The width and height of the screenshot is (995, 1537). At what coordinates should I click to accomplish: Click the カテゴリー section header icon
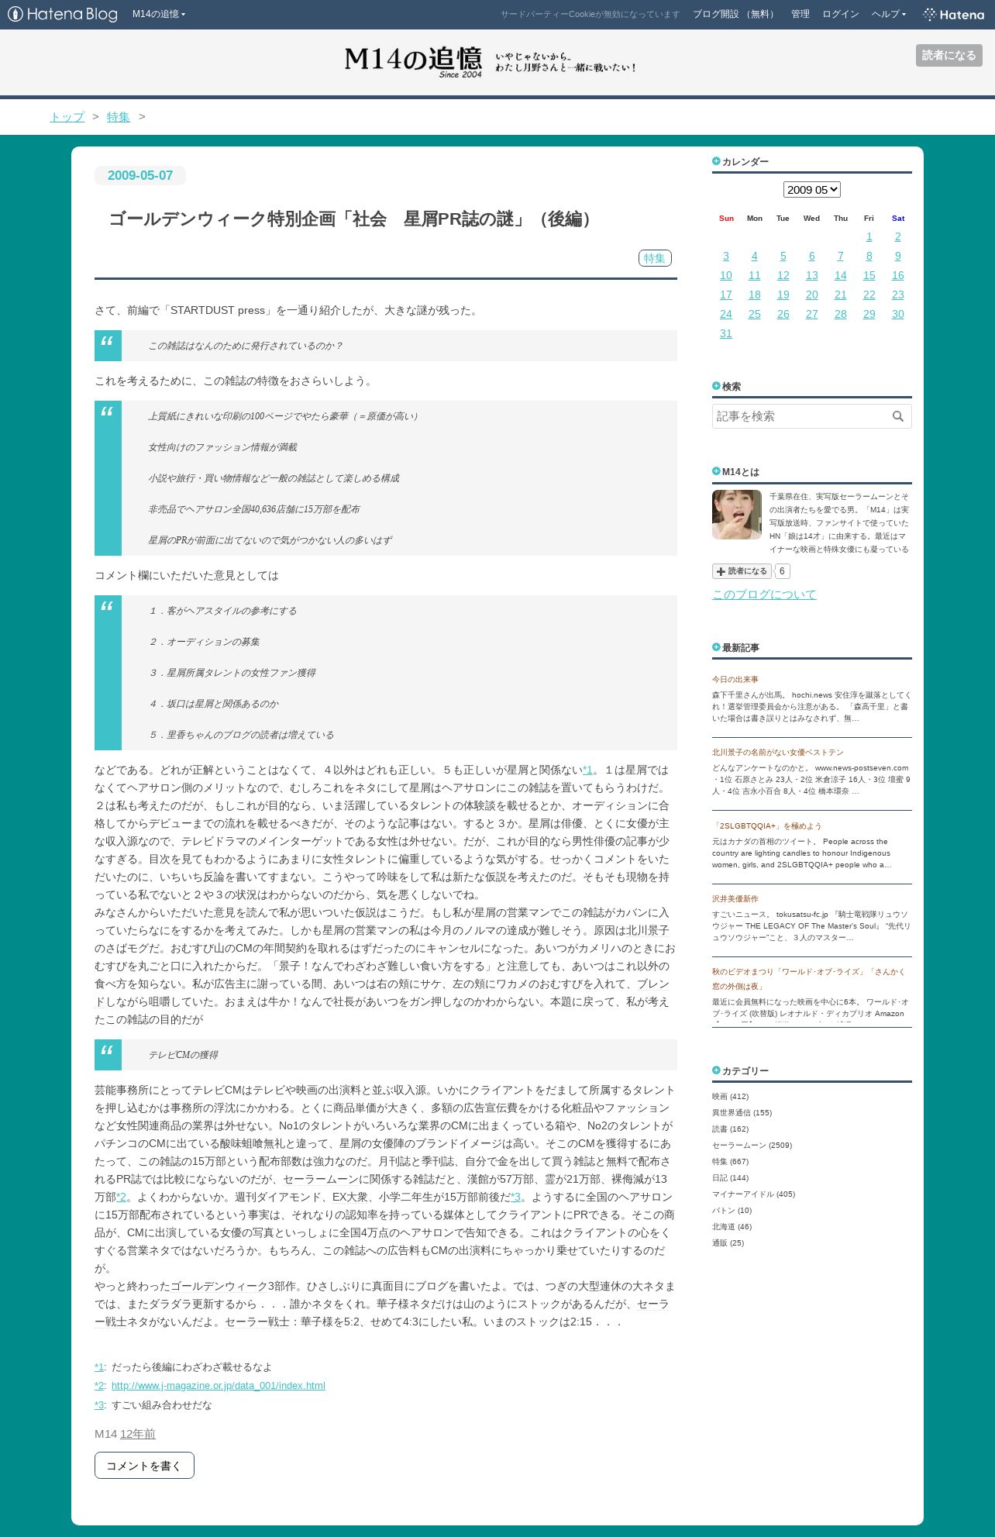point(716,1070)
